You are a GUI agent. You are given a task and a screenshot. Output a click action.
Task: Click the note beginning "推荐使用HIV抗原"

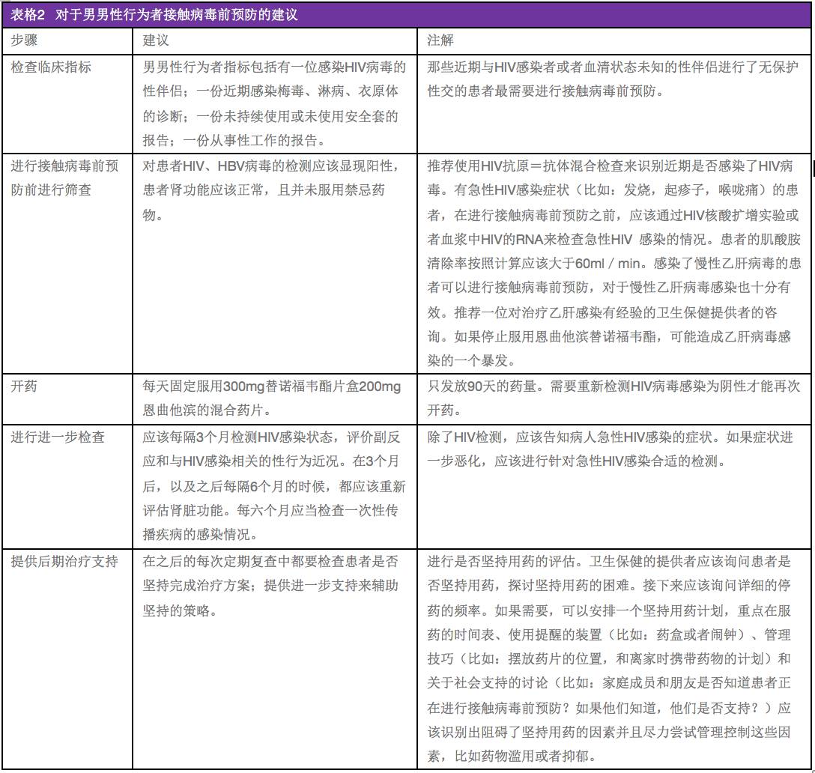tap(614, 263)
